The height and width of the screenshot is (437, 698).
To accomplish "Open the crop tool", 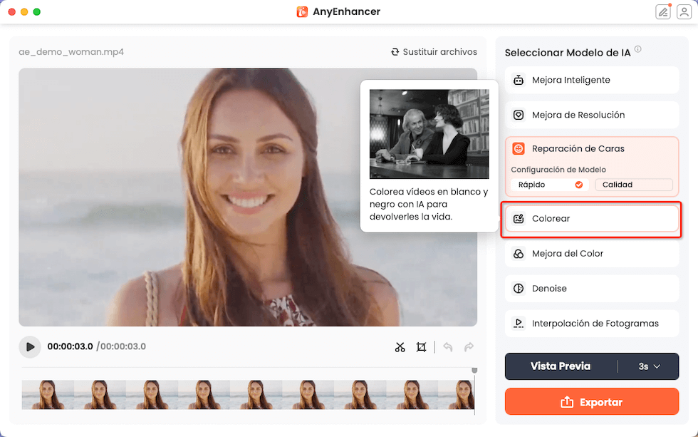I will 421,347.
